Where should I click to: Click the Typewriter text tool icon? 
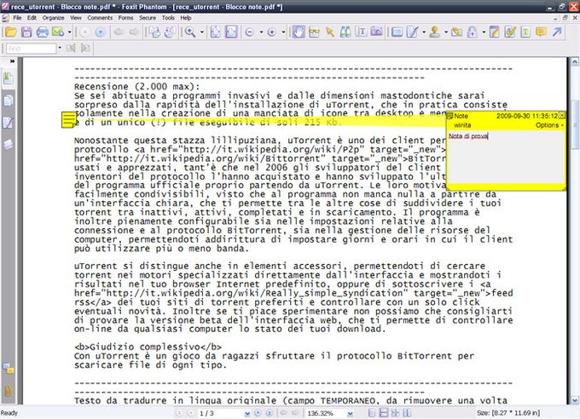[525, 32]
